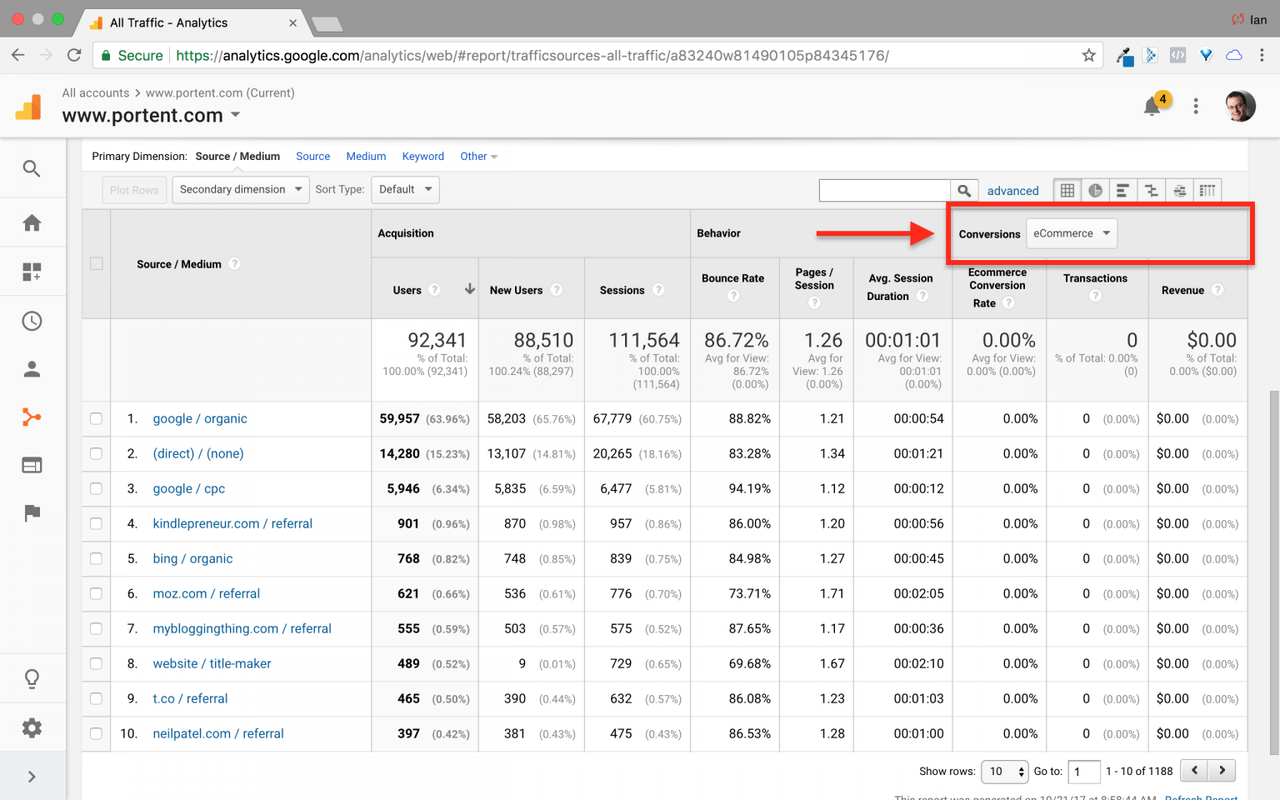Check the bing / organic row

click(x=97, y=558)
